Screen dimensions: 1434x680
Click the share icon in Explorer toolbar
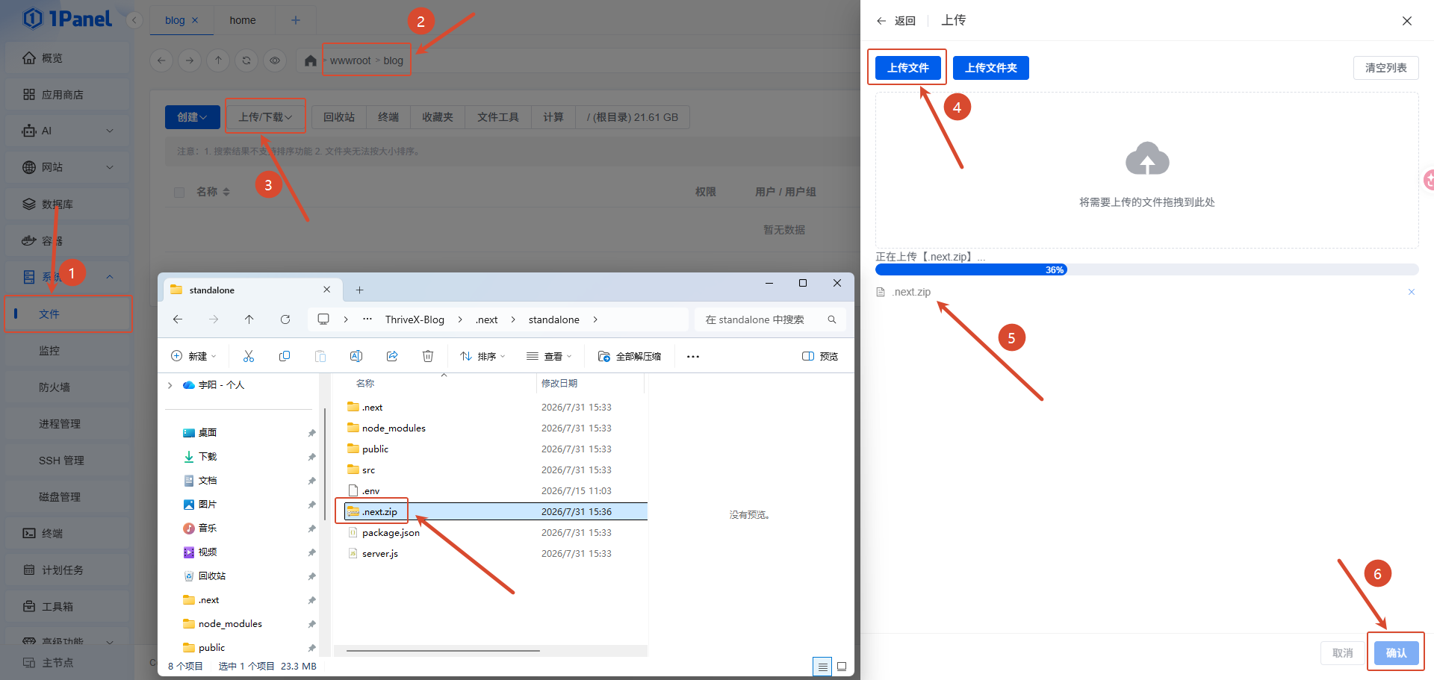(x=392, y=356)
